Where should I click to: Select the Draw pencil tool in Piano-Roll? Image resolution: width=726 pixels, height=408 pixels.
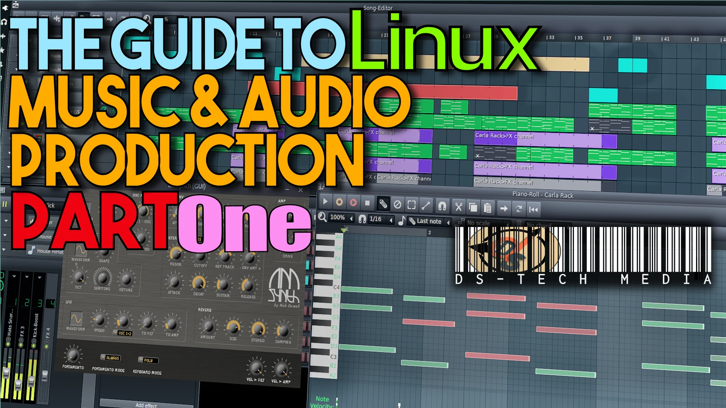pos(383,204)
